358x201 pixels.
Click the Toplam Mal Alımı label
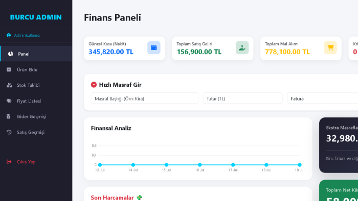281,44
